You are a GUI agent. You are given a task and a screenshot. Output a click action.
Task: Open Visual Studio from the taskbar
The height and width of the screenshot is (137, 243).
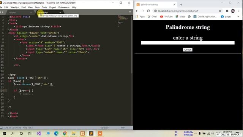39,134
